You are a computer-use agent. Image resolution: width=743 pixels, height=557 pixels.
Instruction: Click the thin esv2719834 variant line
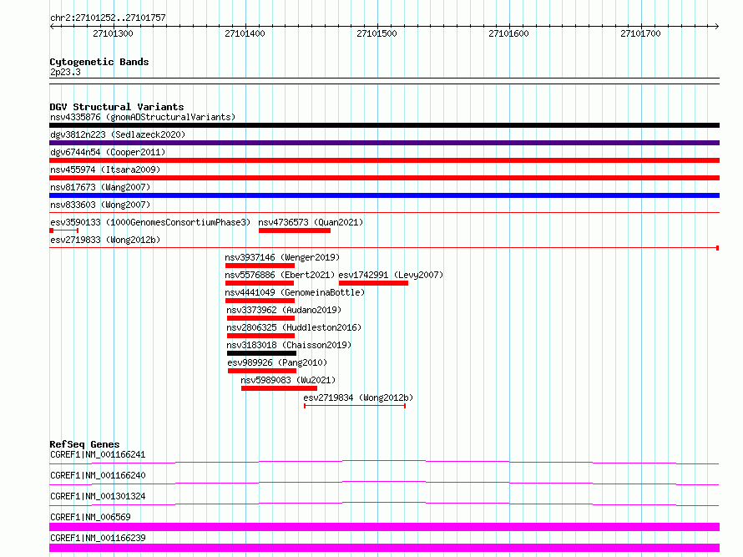pos(355,406)
